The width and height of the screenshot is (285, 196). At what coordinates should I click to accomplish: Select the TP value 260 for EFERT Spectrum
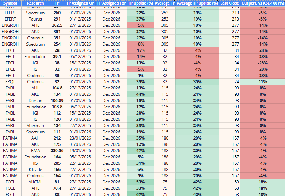pos(57,13)
